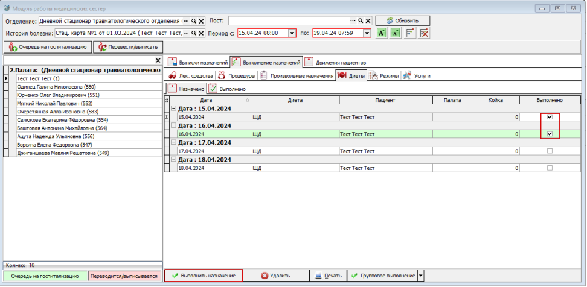587x287 pixels.
Task: Click Очередь на госпитализацию toolbar button
Action: coord(48,47)
